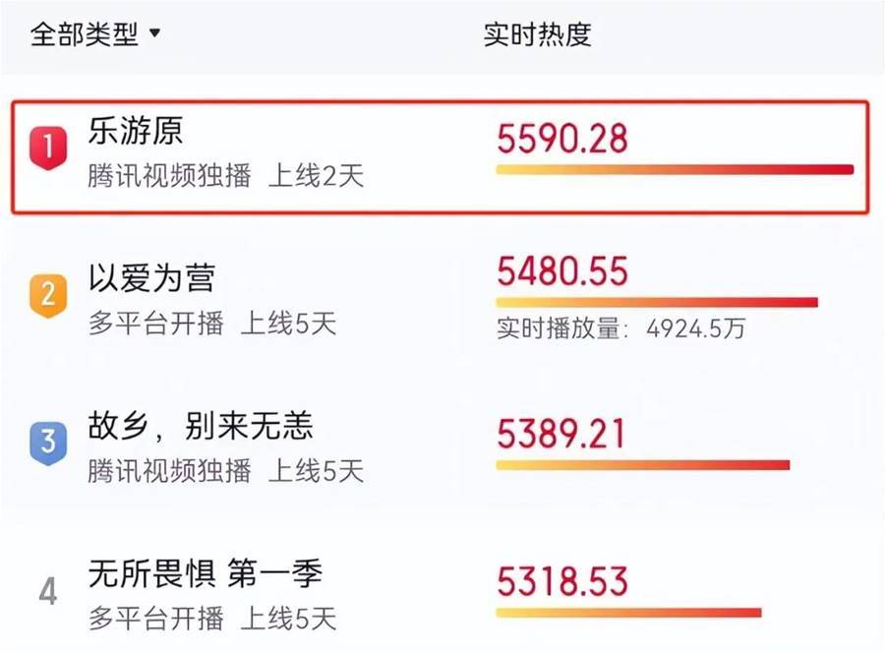This screenshot has height=653, width=885.
Task: Click the red rank 1 badge icon
Action: (x=48, y=148)
